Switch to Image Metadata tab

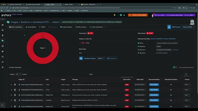pos(66,27)
